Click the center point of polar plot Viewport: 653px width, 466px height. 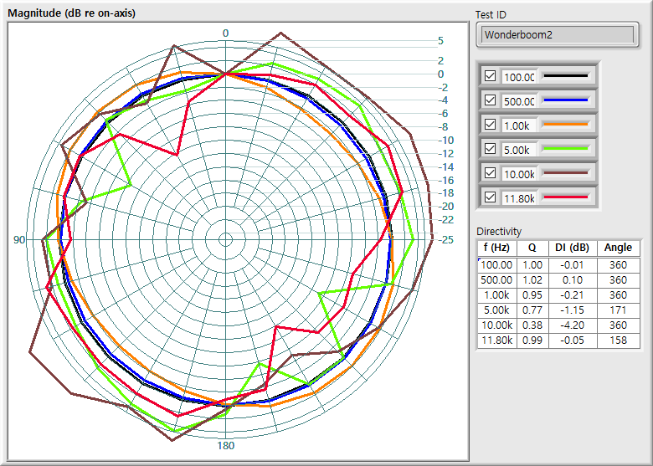tap(225, 239)
